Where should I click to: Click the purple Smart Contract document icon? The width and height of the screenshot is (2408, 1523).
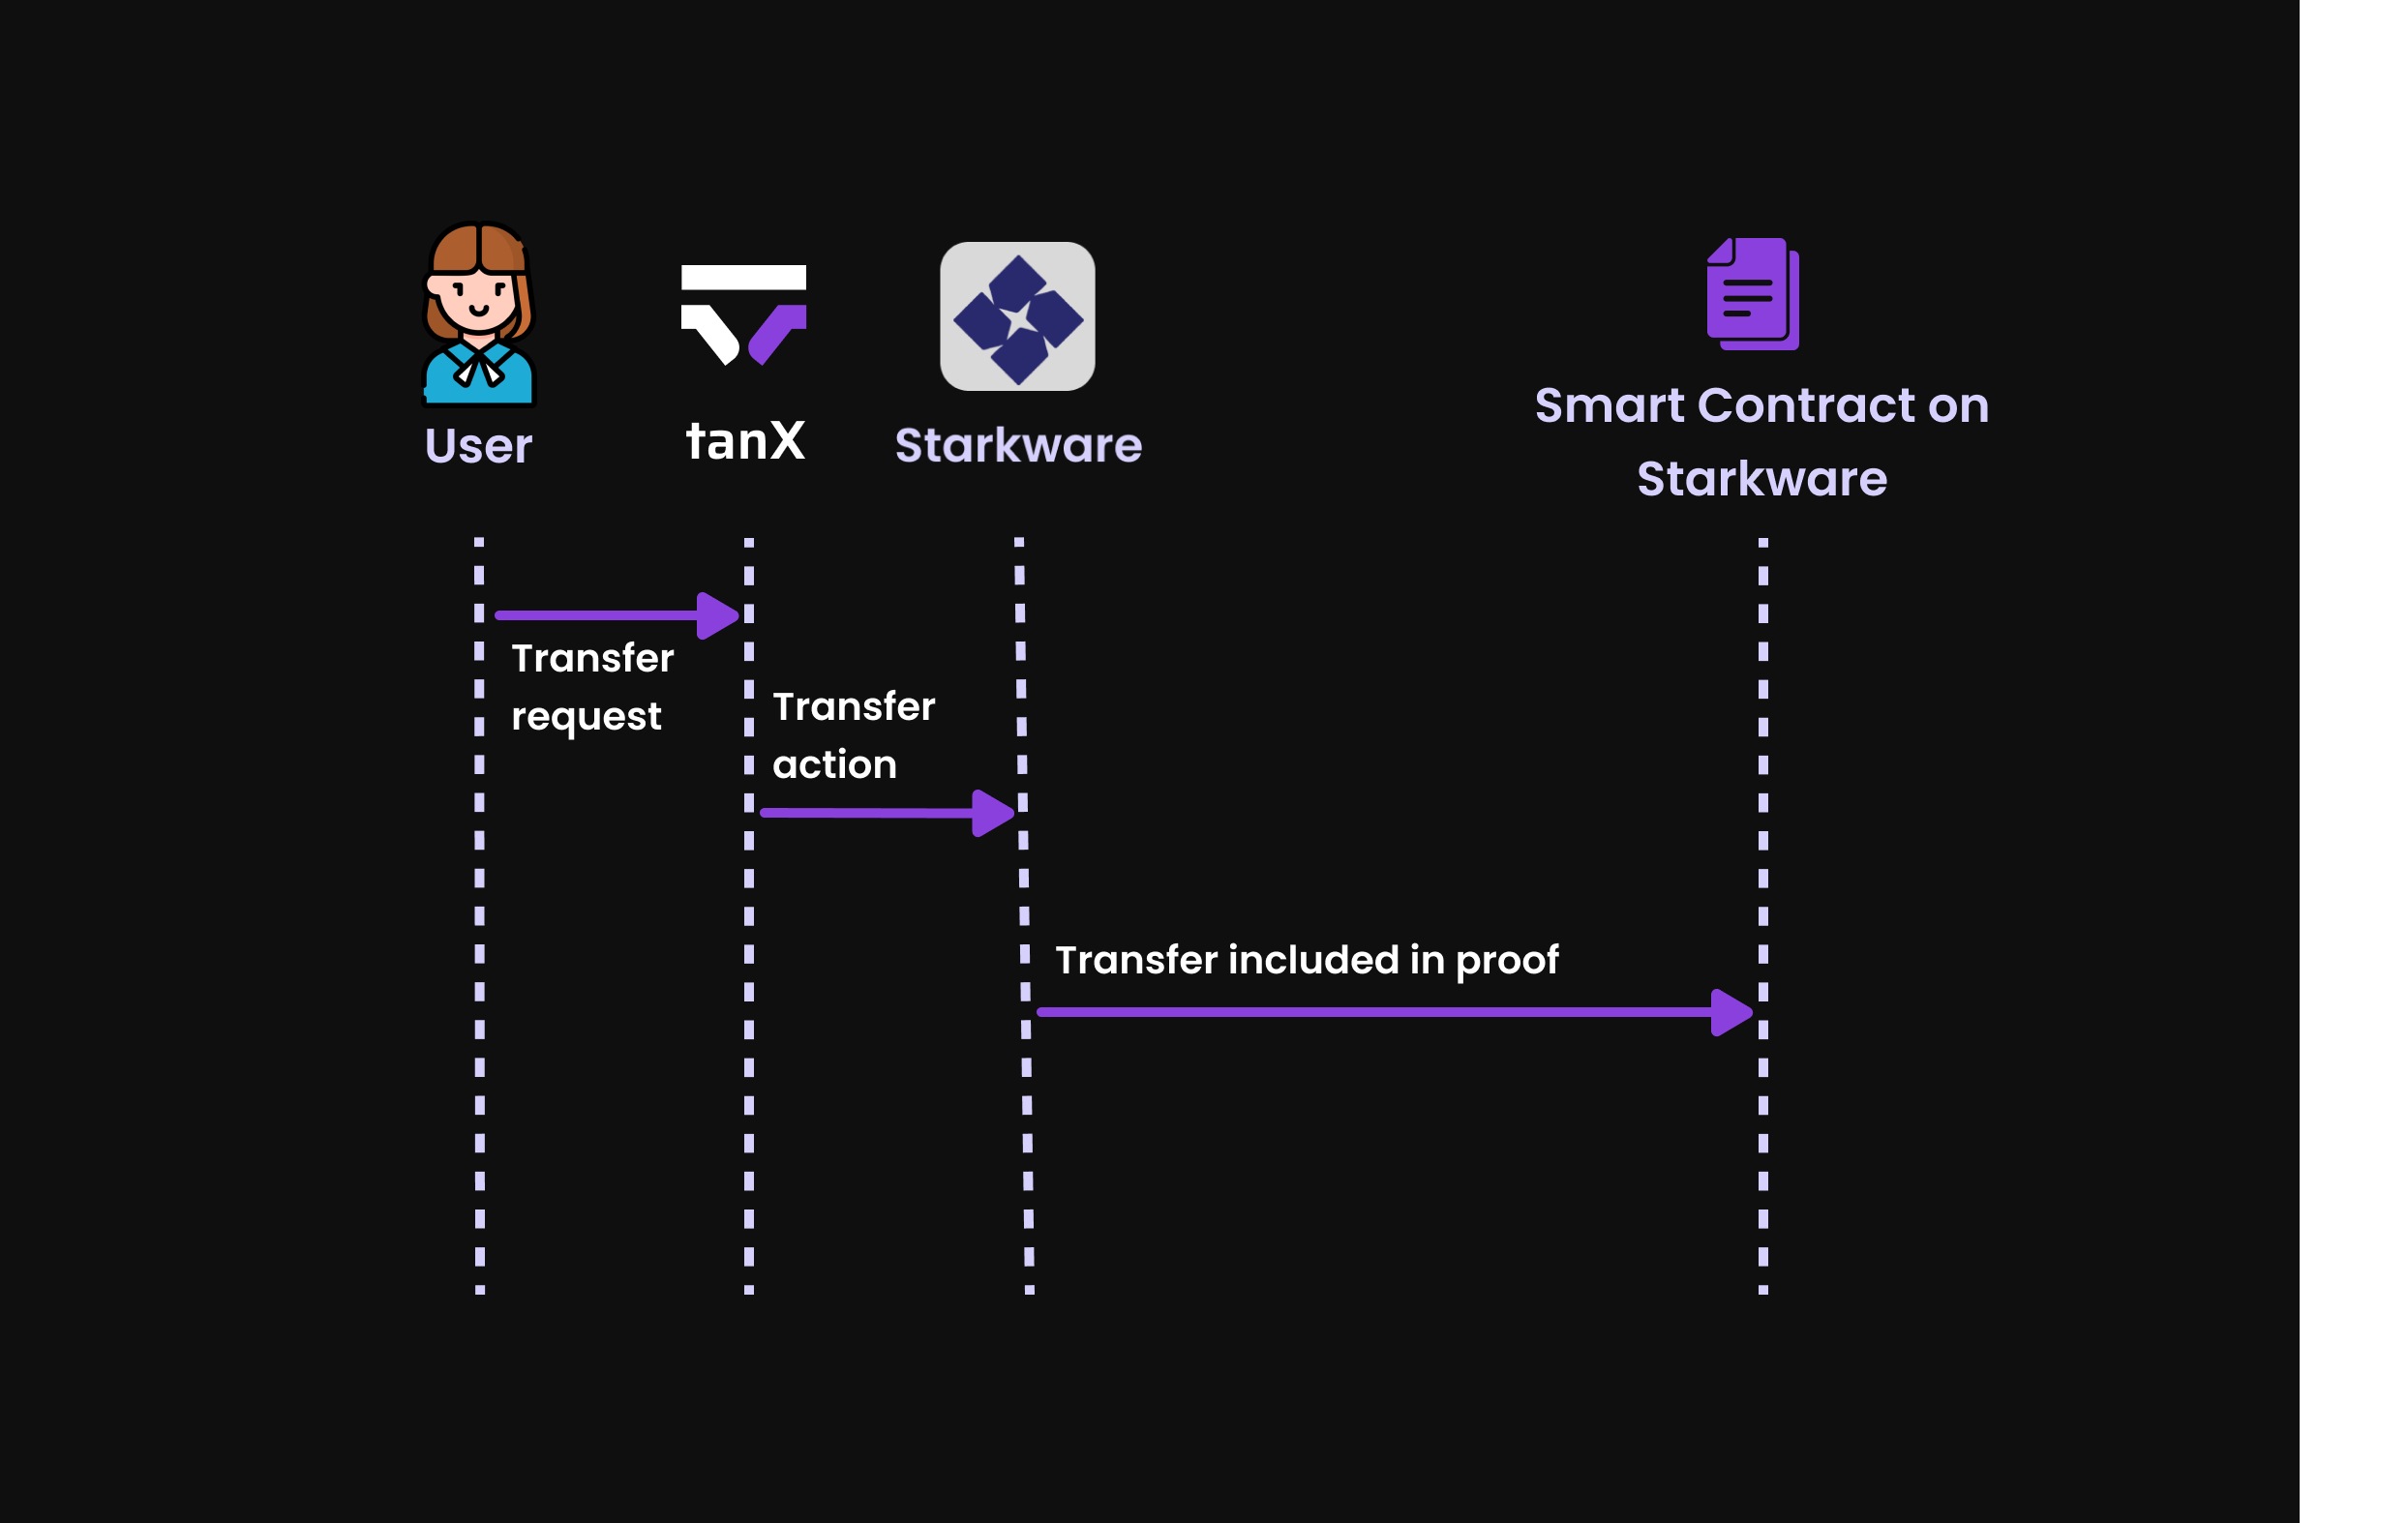(1752, 294)
